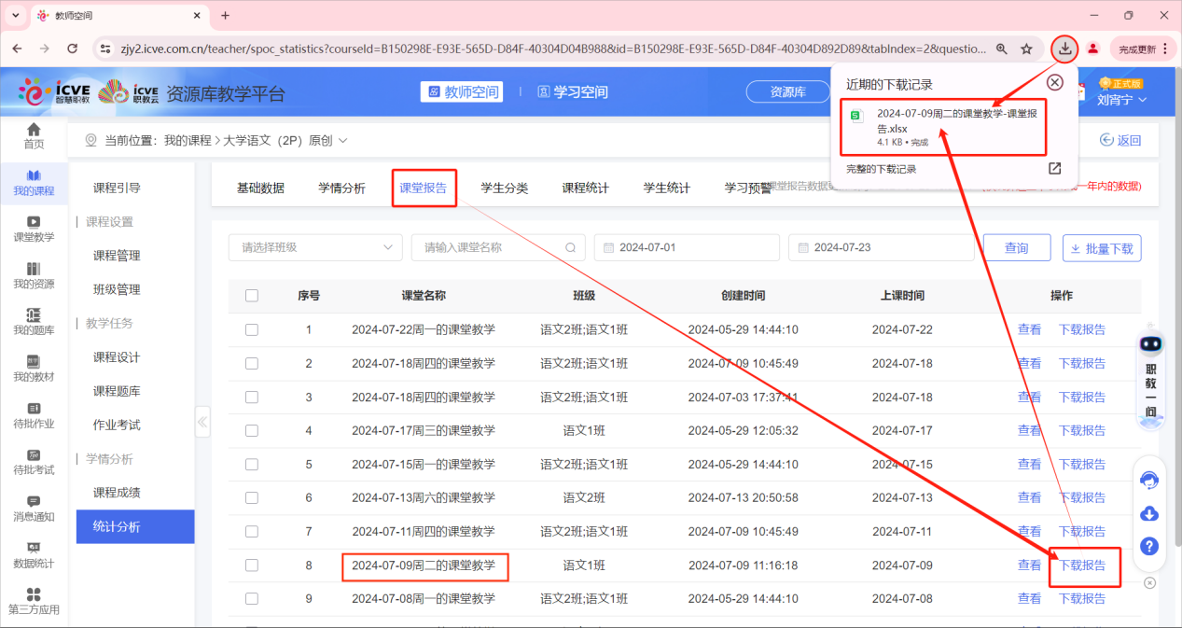Click the green 完成更新 browser update button
Screen dimensions: 1182x628
(x=1138, y=48)
